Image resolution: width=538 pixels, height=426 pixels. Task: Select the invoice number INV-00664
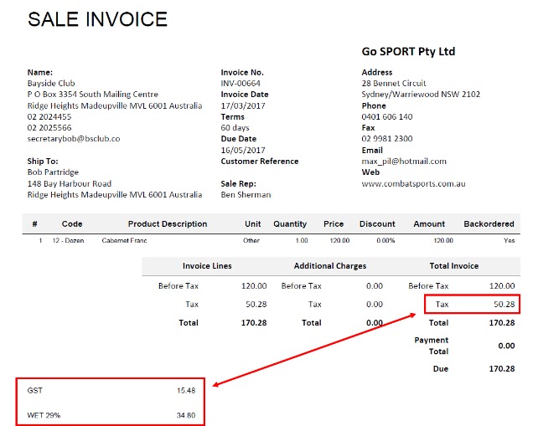(242, 84)
